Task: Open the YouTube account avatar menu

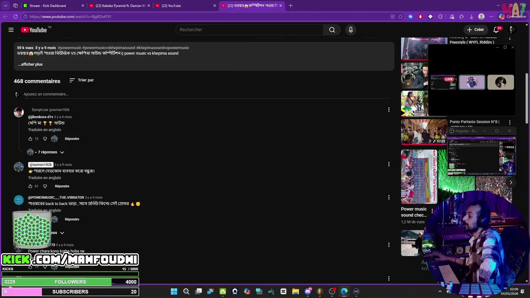Action: [512, 30]
